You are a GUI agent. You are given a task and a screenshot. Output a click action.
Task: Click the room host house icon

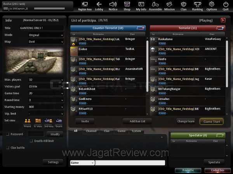tap(73, 44)
